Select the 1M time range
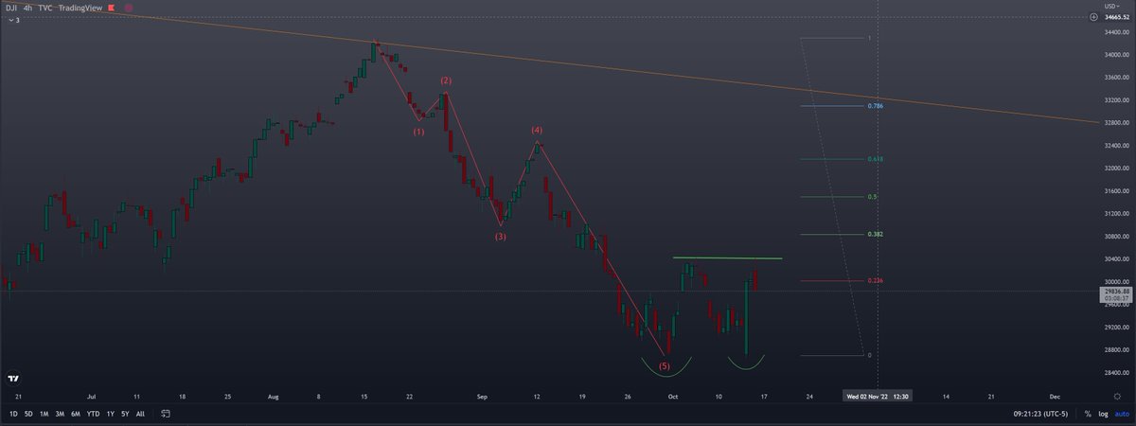Image resolution: width=1136 pixels, height=426 pixels. click(x=44, y=415)
